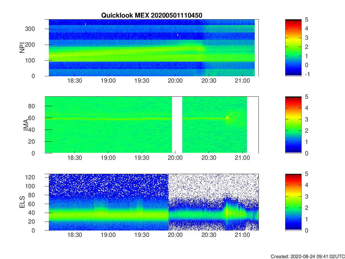Click the 18:30 tick under NPI panel
The height and width of the screenshot is (259, 345).
75,81
